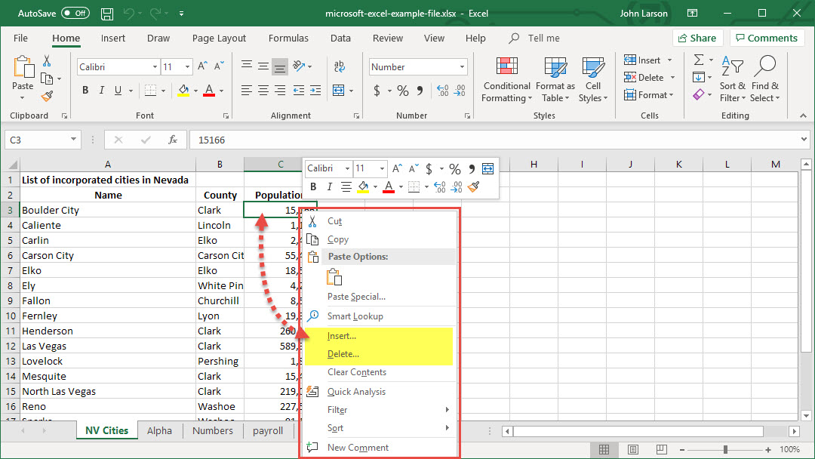Open the Name Box dropdown arrow

click(x=73, y=140)
